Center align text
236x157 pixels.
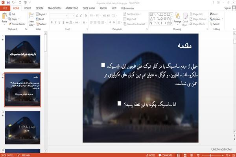click(x=95, y=22)
